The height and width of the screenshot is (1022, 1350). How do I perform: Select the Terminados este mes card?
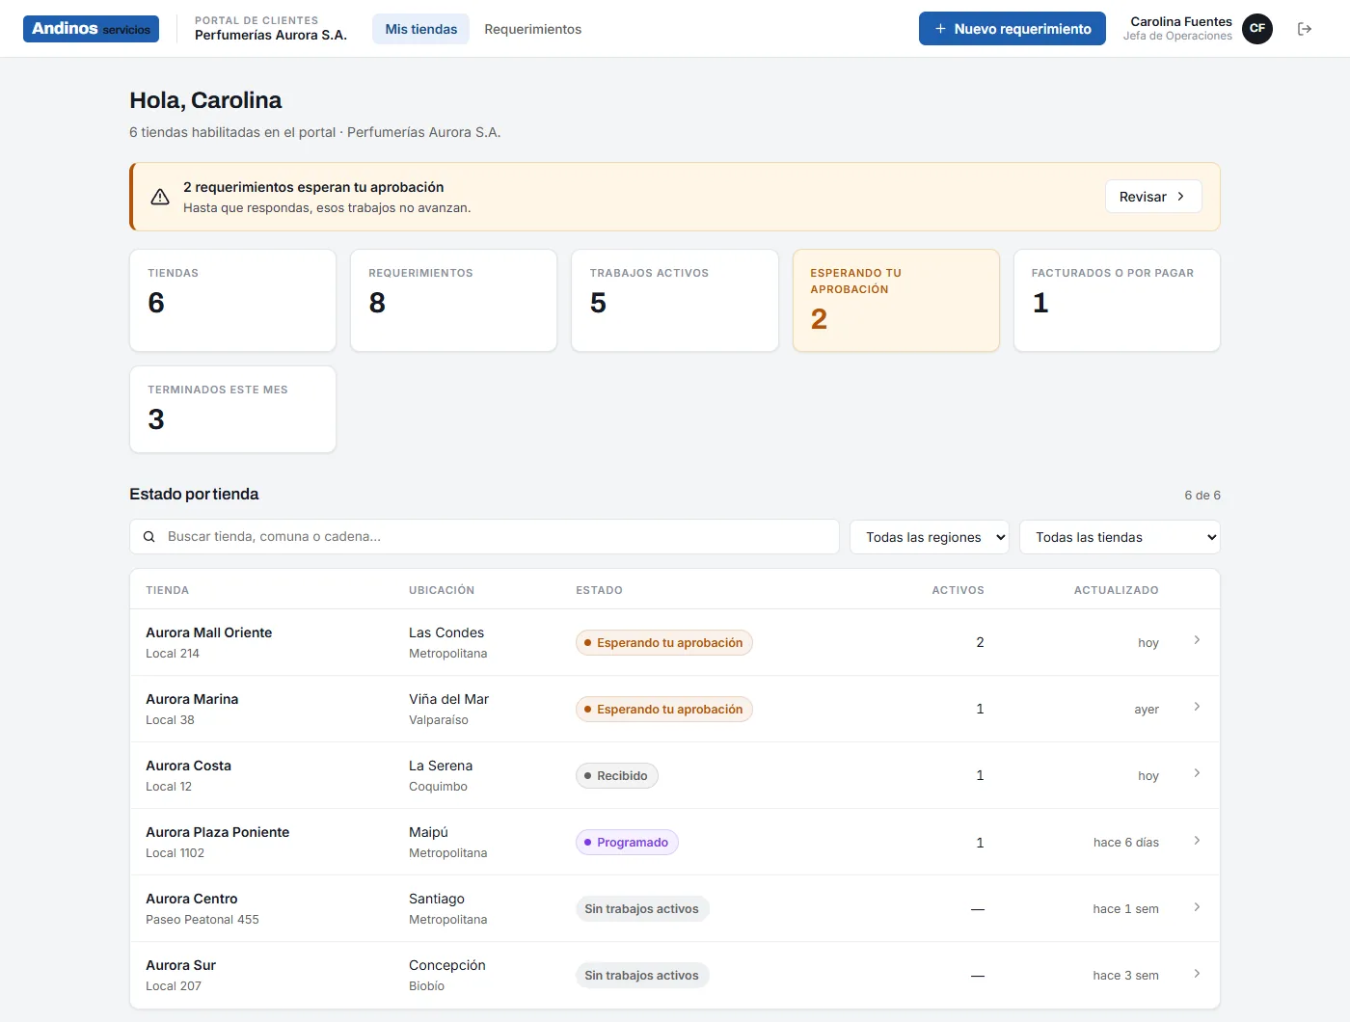[232, 410]
